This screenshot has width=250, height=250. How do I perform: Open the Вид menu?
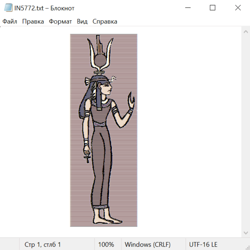(x=82, y=22)
